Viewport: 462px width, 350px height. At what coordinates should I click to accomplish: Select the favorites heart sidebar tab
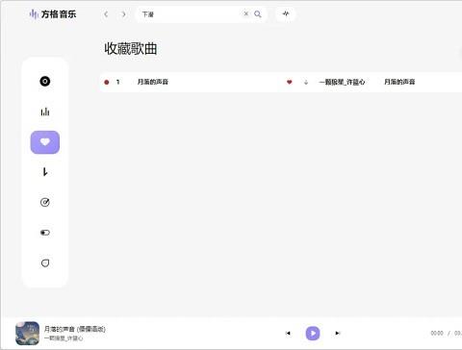pyautogui.click(x=45, y=142)
